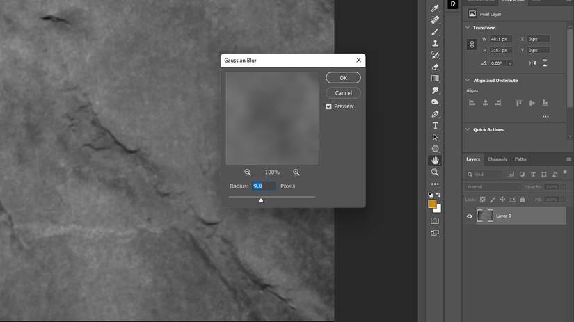574x322 pixels.
Task: Align right edges
Action: pos(498,103)
